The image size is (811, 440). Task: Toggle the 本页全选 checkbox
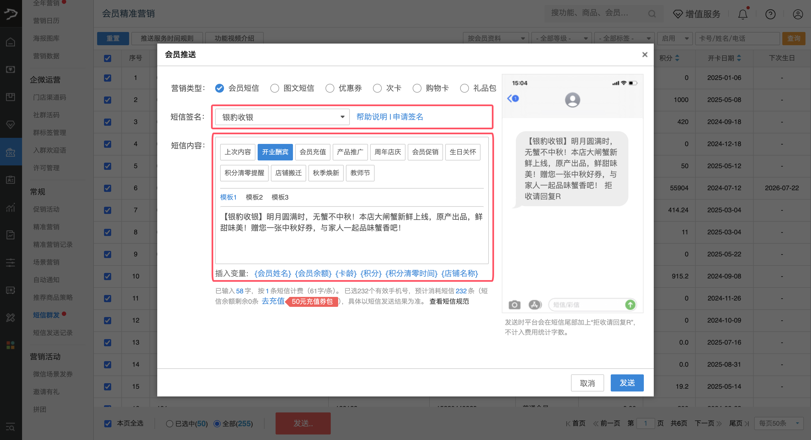pyautogui.click(x=108, y=423)
